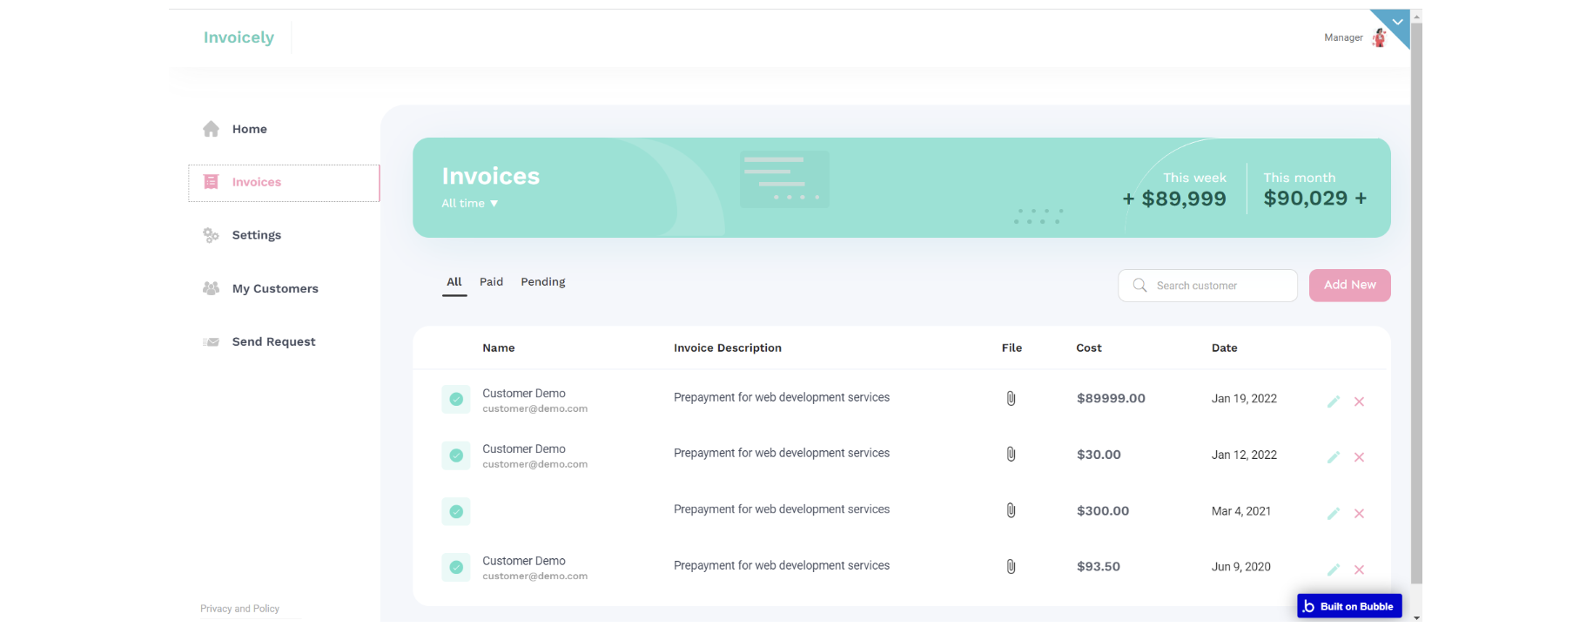Expand the top-right corner chevron banner
Viewport: 1593px width, 627px height.
[1397, 22]
